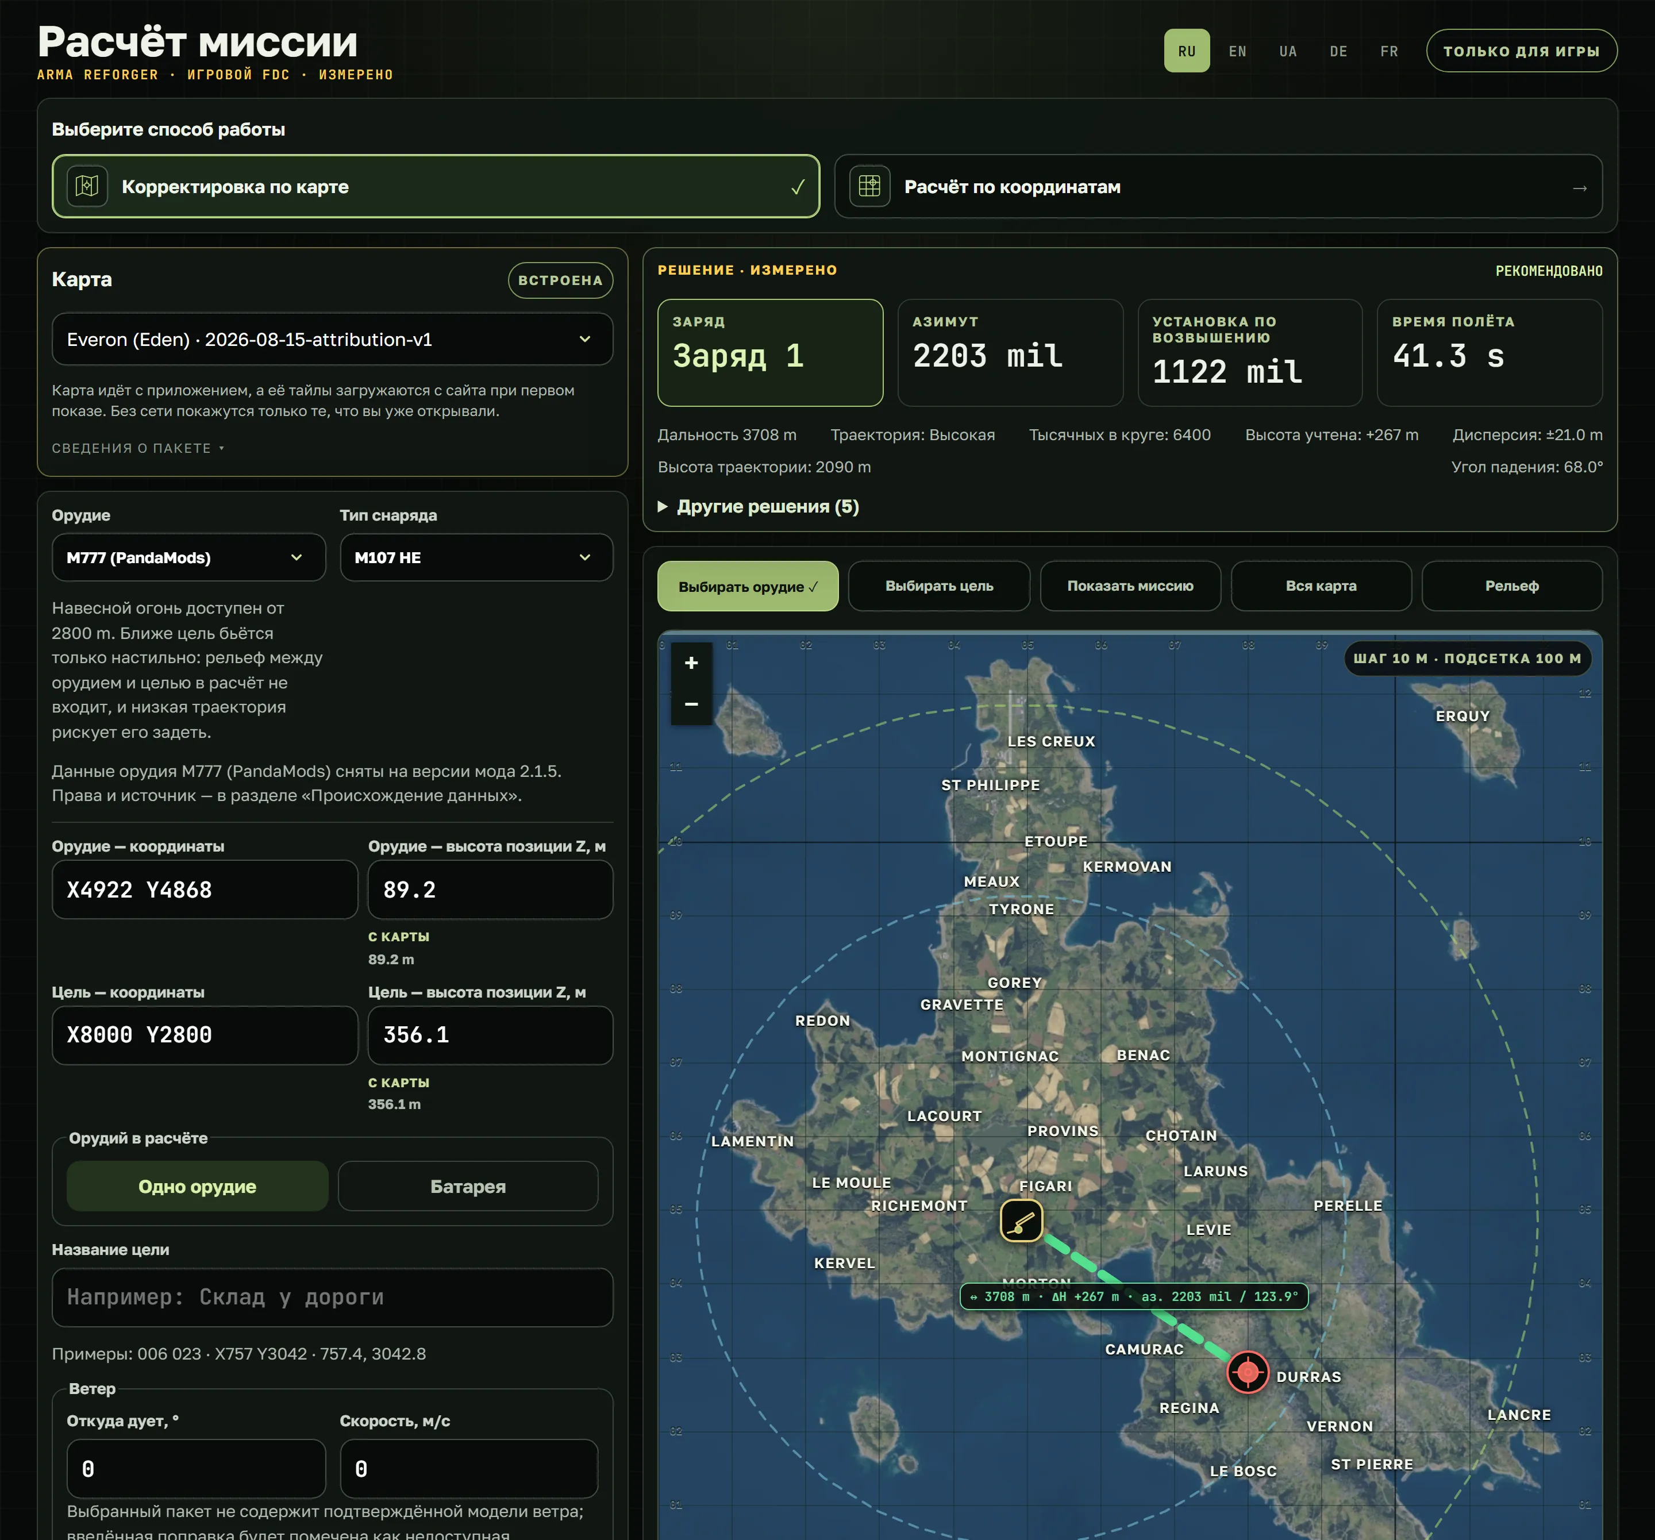
Task: Focus target height field 356.1
Action: click(490, 1035)
